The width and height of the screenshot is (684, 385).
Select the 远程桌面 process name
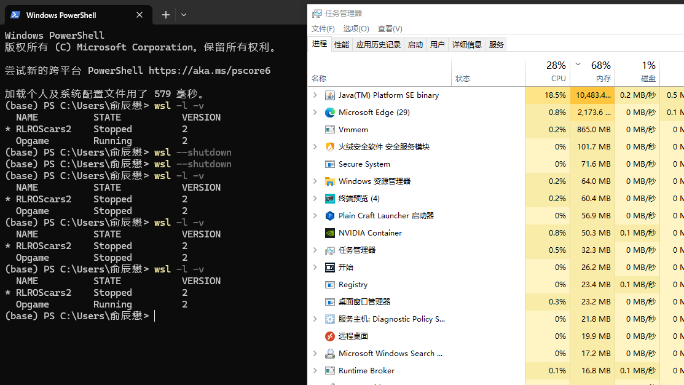point(353,336)
